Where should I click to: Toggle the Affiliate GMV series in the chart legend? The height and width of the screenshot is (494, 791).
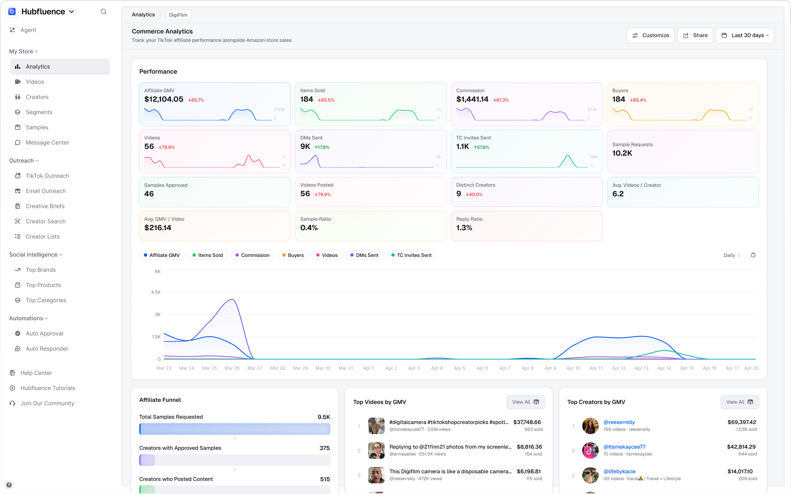(162, 255)
